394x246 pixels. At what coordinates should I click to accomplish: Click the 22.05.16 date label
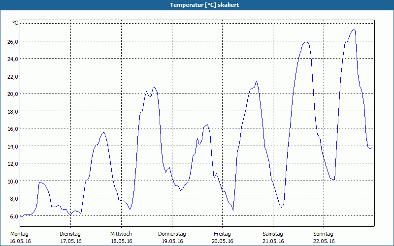pyautogui.click(x=324, y=241)
